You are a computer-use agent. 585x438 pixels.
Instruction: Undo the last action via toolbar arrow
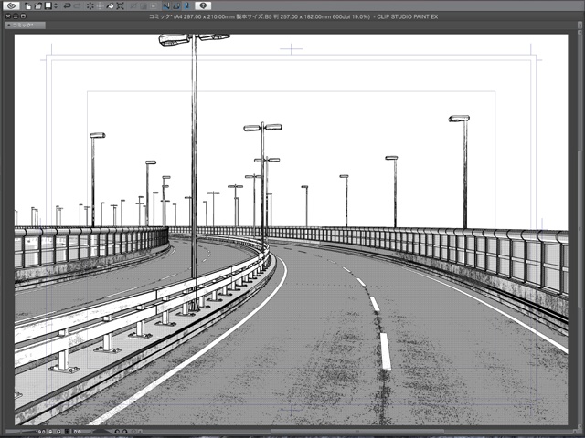67,6
